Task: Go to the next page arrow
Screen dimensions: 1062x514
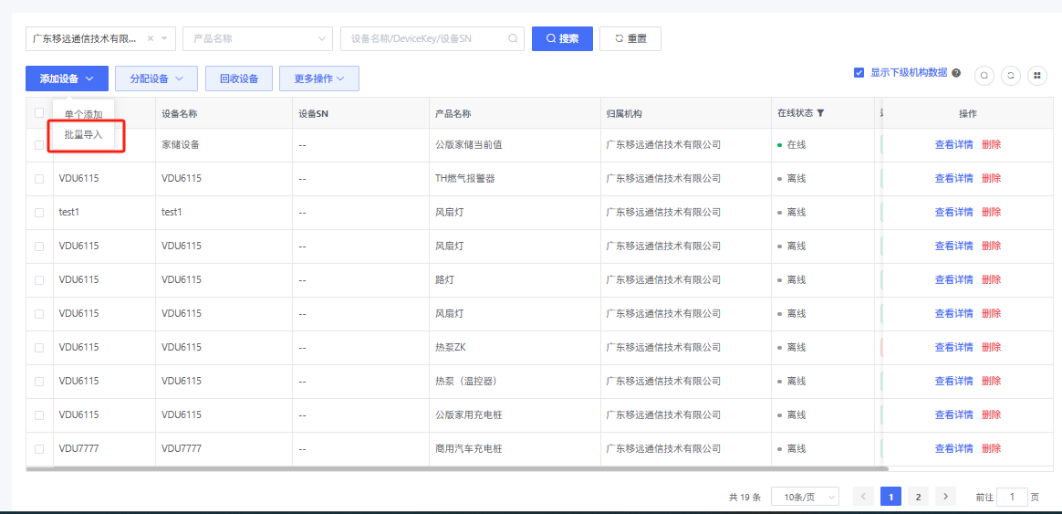Action: pos(945,497)
